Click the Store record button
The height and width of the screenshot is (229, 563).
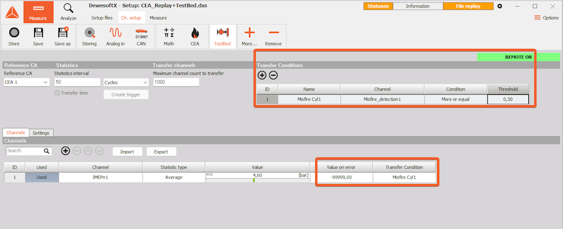[x=14, y=37]
